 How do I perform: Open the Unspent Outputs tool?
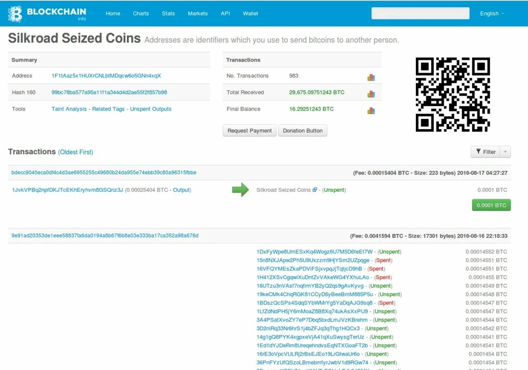(x=151, y=109)
